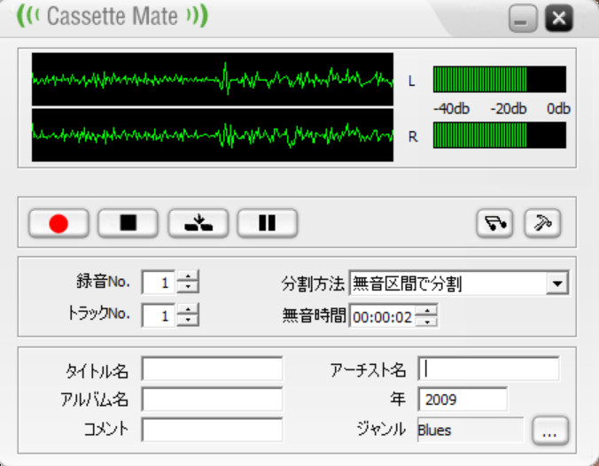The image size is (599, 466).
Task: Click the Cassette Mate title logo
Action: point(113,16)
